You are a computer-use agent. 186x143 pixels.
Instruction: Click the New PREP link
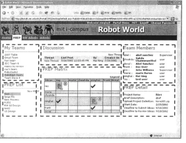(33, 91)
